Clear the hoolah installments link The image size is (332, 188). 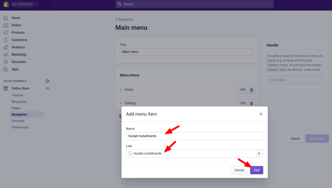coord(259,154)
